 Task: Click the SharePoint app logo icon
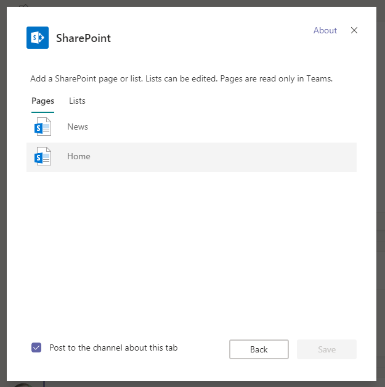(x=38, y=38)
